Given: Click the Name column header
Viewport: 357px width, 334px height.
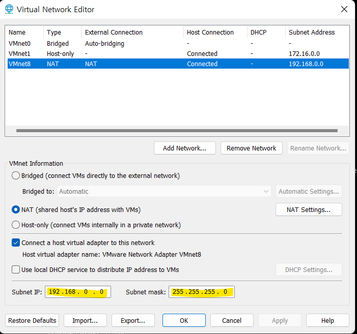Looking at the screenshot, I should coord(25,32).
